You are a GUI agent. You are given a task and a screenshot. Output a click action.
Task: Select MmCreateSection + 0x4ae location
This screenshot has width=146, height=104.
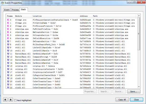[45, 32]
